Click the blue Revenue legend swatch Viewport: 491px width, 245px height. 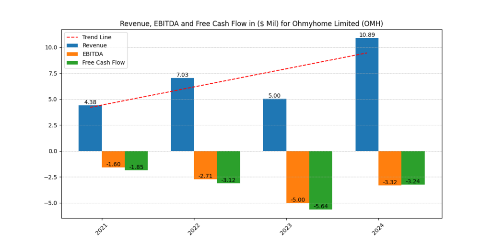pyautogui.click(x=73, y=45)
